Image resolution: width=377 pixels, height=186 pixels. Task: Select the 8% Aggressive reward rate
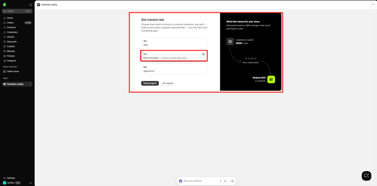pos(174,69)
